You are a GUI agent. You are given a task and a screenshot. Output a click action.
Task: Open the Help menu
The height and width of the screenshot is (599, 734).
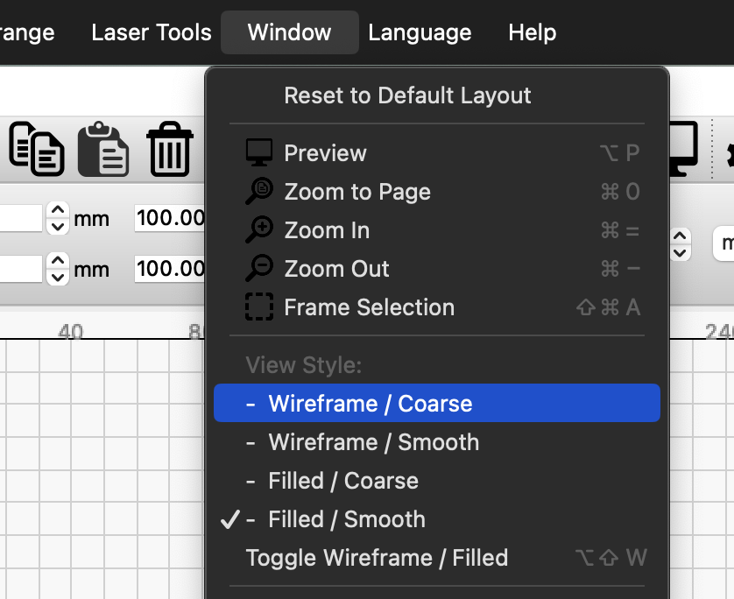click(x=532, y=32)
